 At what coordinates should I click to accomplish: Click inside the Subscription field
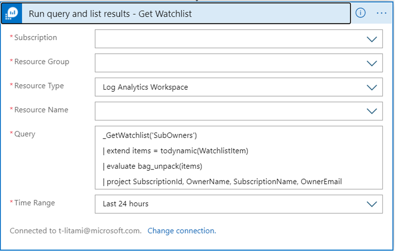(238, 39)
